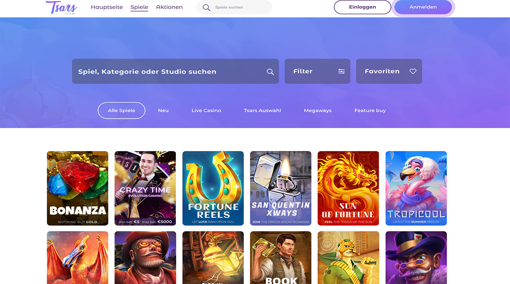Open the Hauptseite navigation link
510x284 pixels.
coord(107,7)
